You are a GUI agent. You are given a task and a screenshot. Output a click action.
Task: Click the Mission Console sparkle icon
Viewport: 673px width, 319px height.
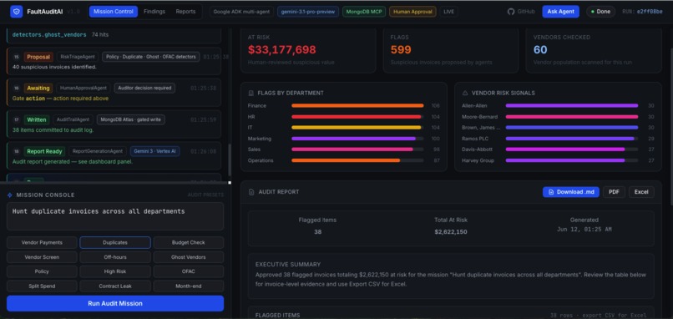coord(10,195)
